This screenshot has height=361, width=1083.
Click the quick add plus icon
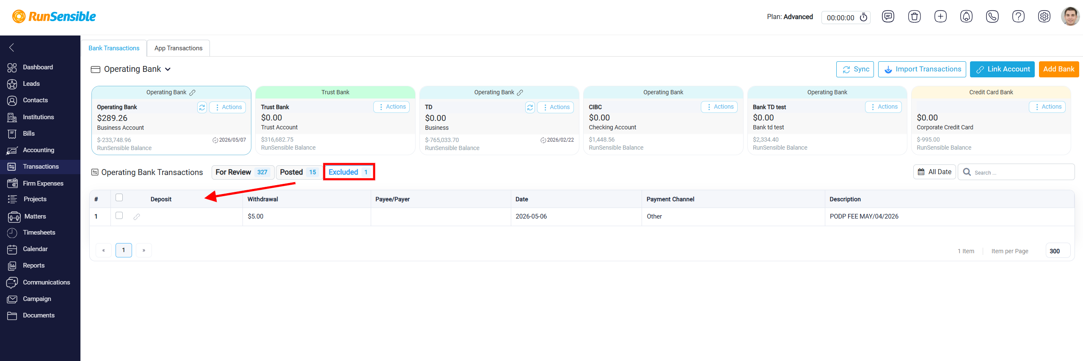(x=940, y=16)
